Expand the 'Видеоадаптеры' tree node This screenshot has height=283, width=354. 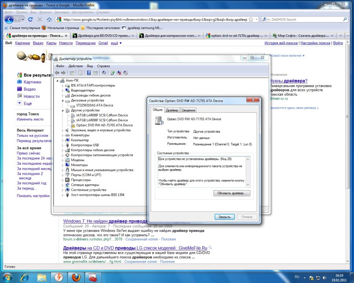click(63, 91)
